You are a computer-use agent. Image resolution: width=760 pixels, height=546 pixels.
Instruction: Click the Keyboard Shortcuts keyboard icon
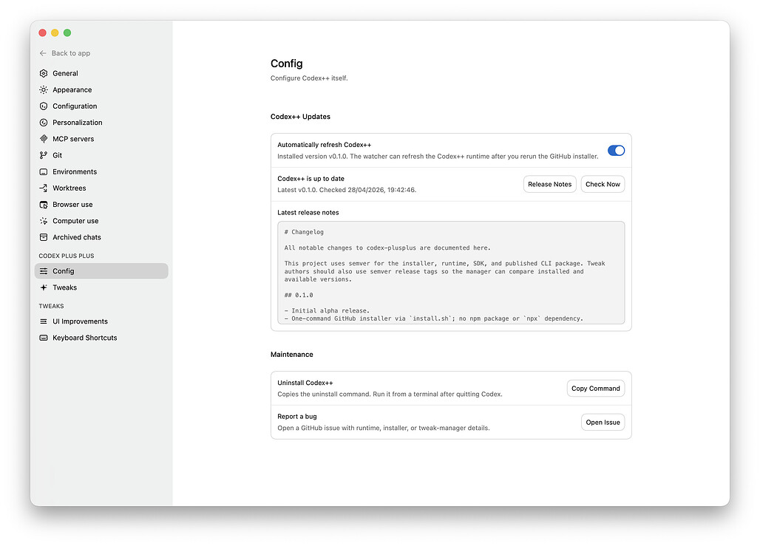[44, 338]
